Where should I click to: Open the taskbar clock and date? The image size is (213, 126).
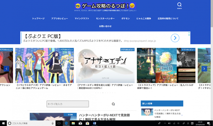coord(200,123)
